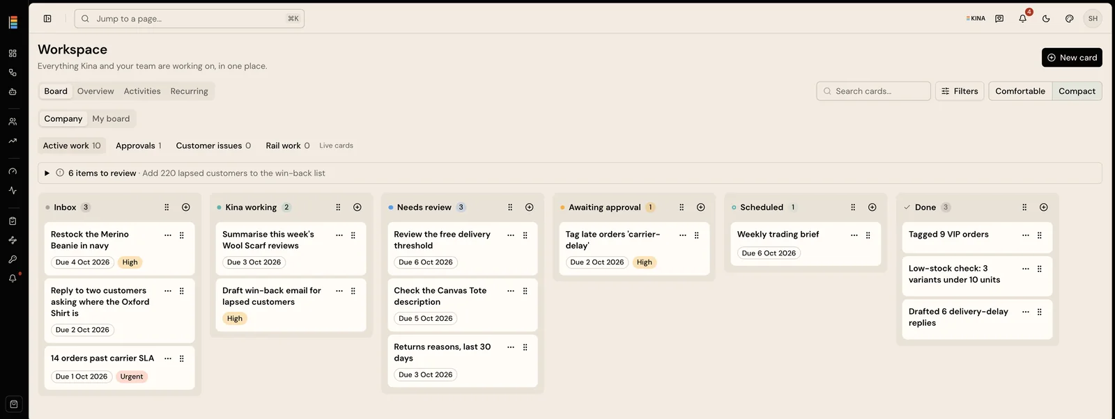Click the High tag on Tag late orders card

click(645, 262)
